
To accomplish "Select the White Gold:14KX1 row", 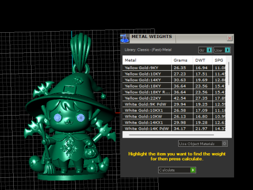I will (174, 122).
